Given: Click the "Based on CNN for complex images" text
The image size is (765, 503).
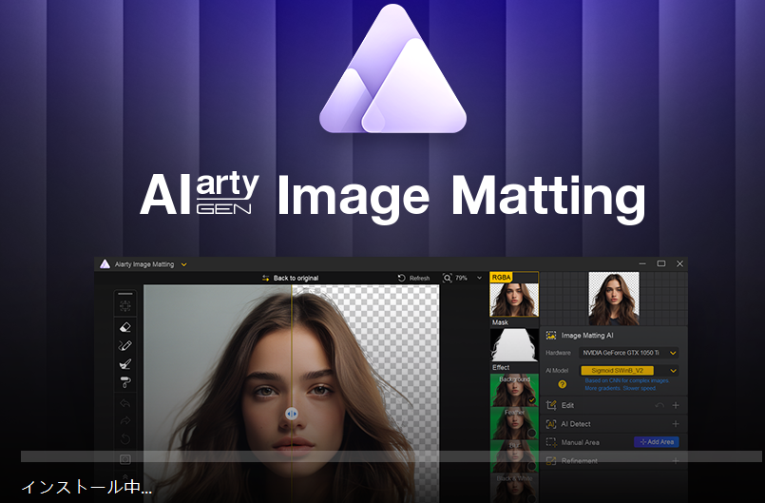Looking at the screenshot, I should point(627,380).
